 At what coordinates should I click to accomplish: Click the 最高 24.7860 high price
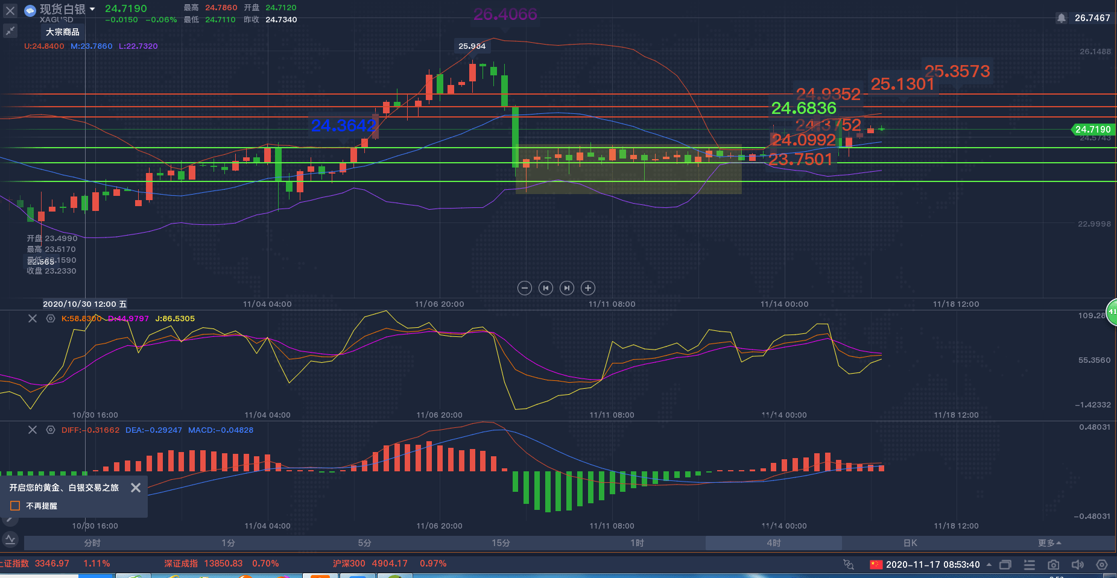(210, 8)
